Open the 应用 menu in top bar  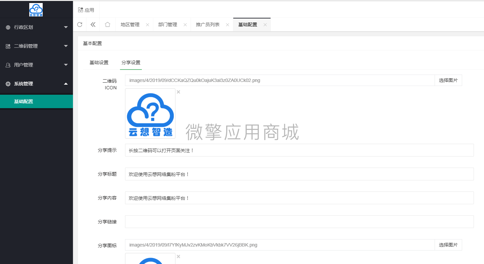(x=86, y=10)
